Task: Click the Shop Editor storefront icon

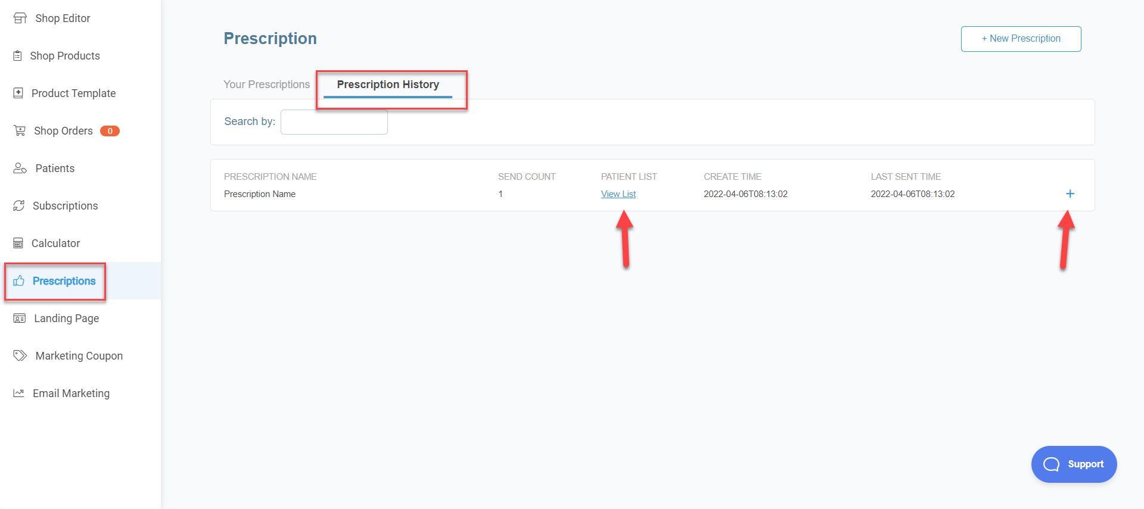Action: pyautogui.click(x=20, y=18)
